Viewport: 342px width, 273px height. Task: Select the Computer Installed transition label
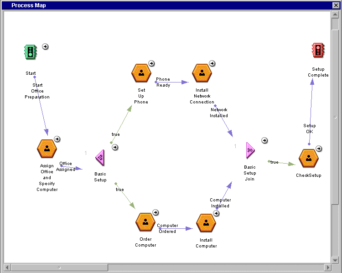(x=220, y=203)
